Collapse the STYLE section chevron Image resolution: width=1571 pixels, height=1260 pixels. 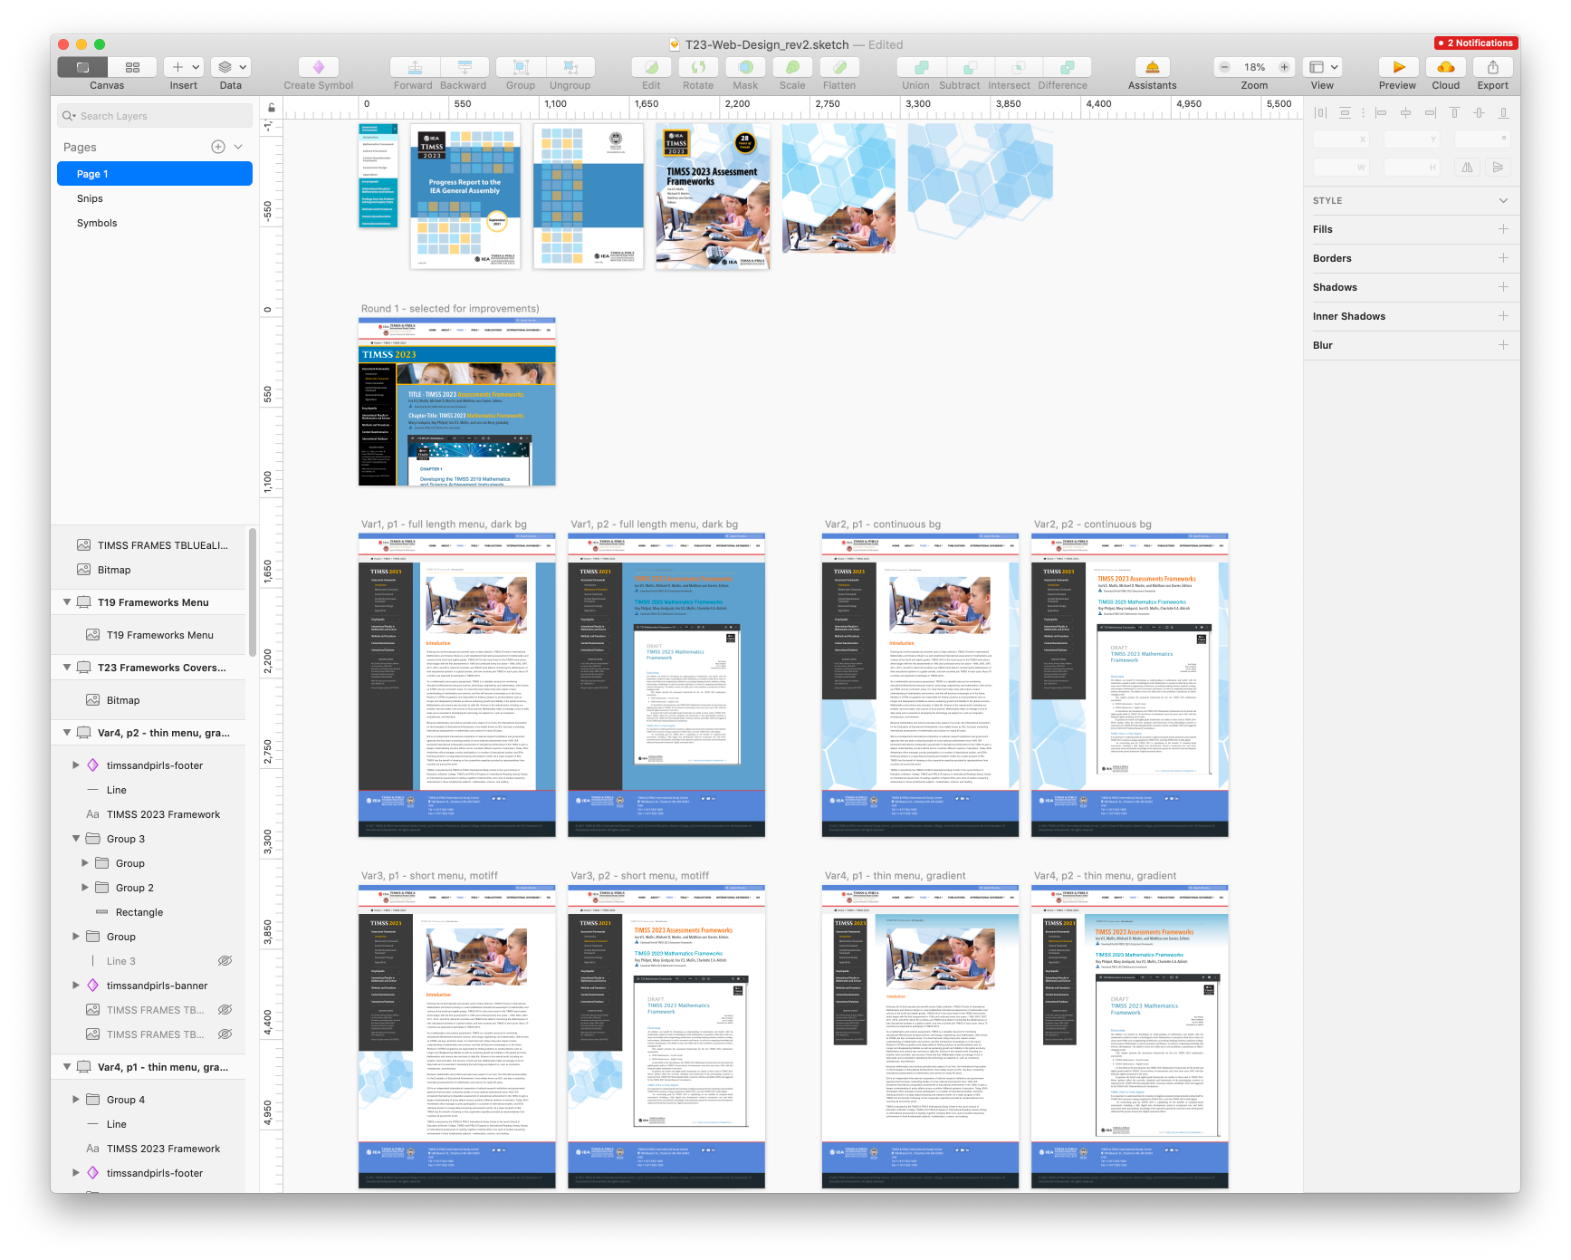(1503, 200)
